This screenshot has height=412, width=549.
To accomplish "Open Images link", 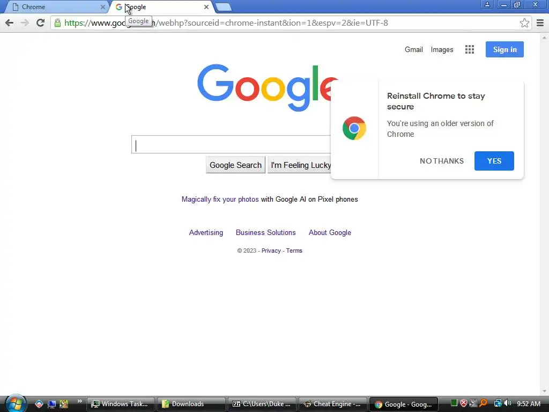I will (442, 50).
